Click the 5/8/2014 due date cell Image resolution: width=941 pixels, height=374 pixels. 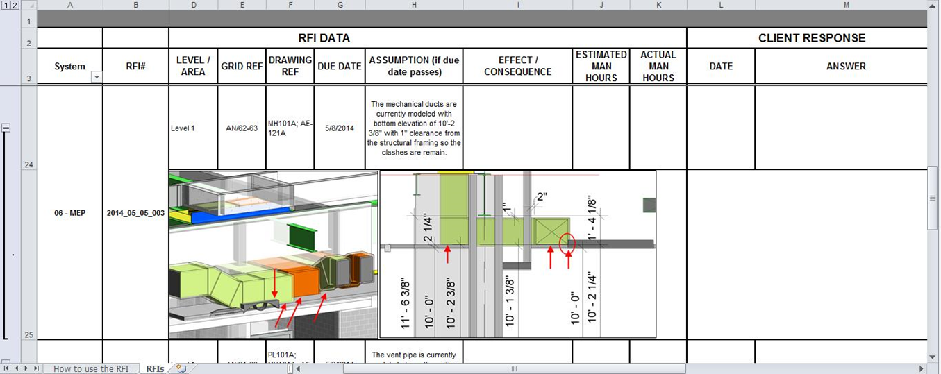click(x=340, y=128)
